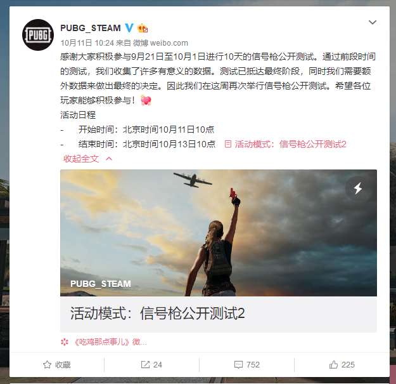
Task: Open the PUBG round profile avatar
Action: pos(38,35)
